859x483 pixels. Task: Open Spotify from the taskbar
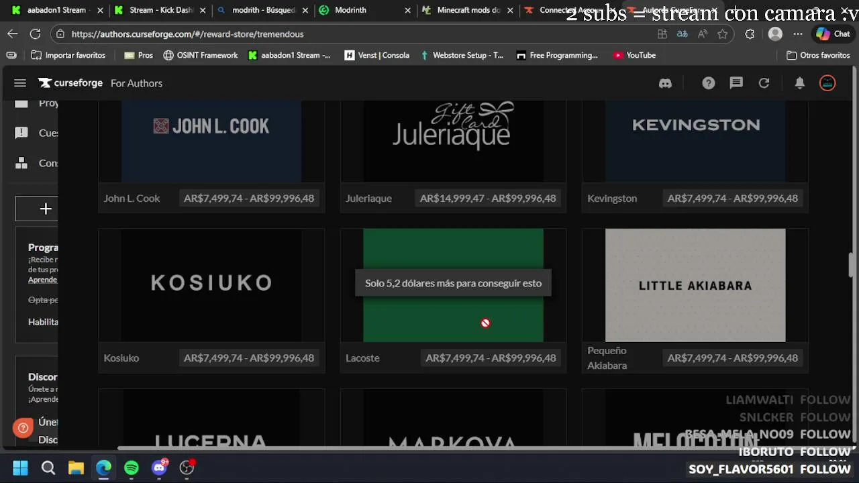pos(132,468)
